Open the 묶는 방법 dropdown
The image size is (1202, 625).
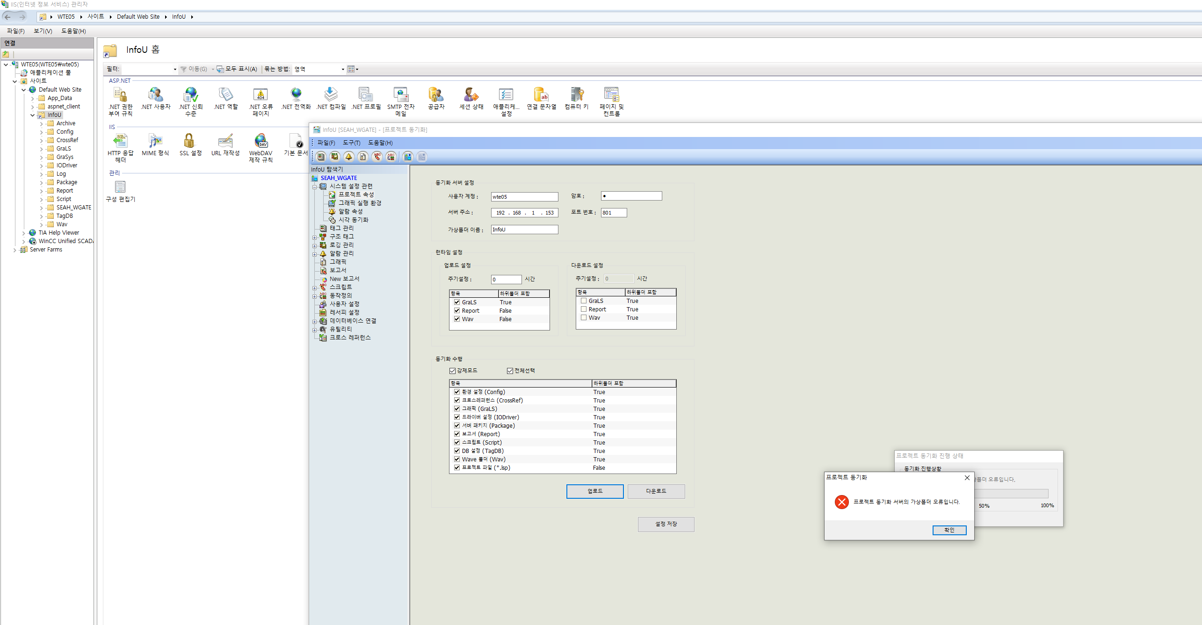pyautogui.click(x=343, y=69)
